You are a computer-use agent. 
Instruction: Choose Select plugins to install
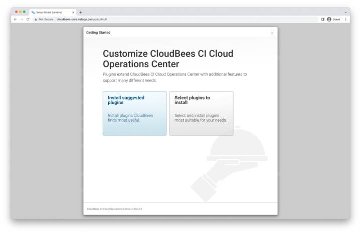click(201, 113)
